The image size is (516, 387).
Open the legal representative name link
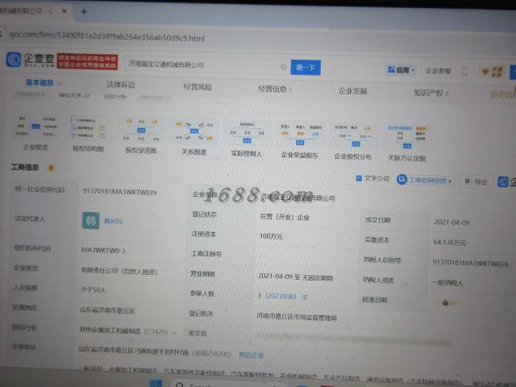(x=113, y=221)
